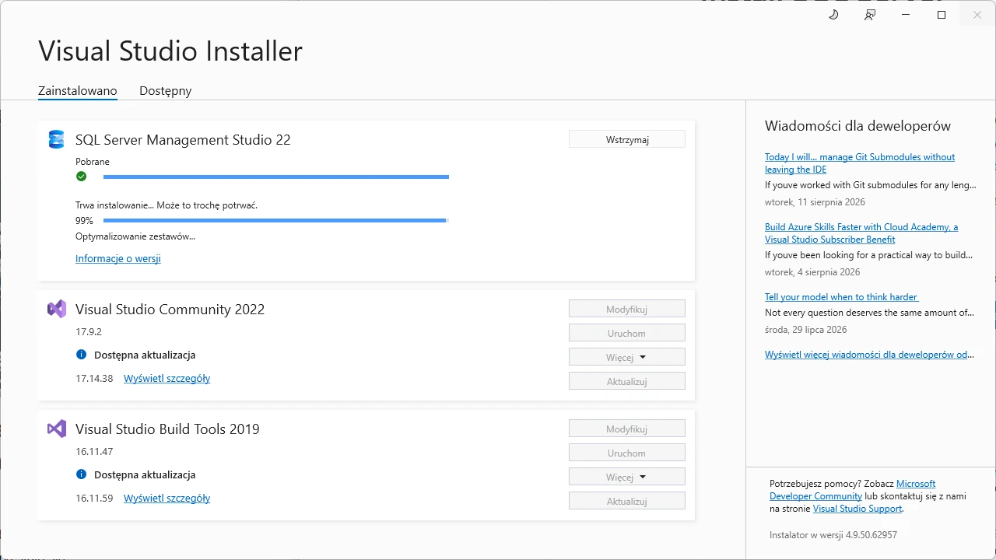Viewport: 996px width, 560px height.
Task: Click the SQL Server Management Studio 22 icon
Action: 56,139
